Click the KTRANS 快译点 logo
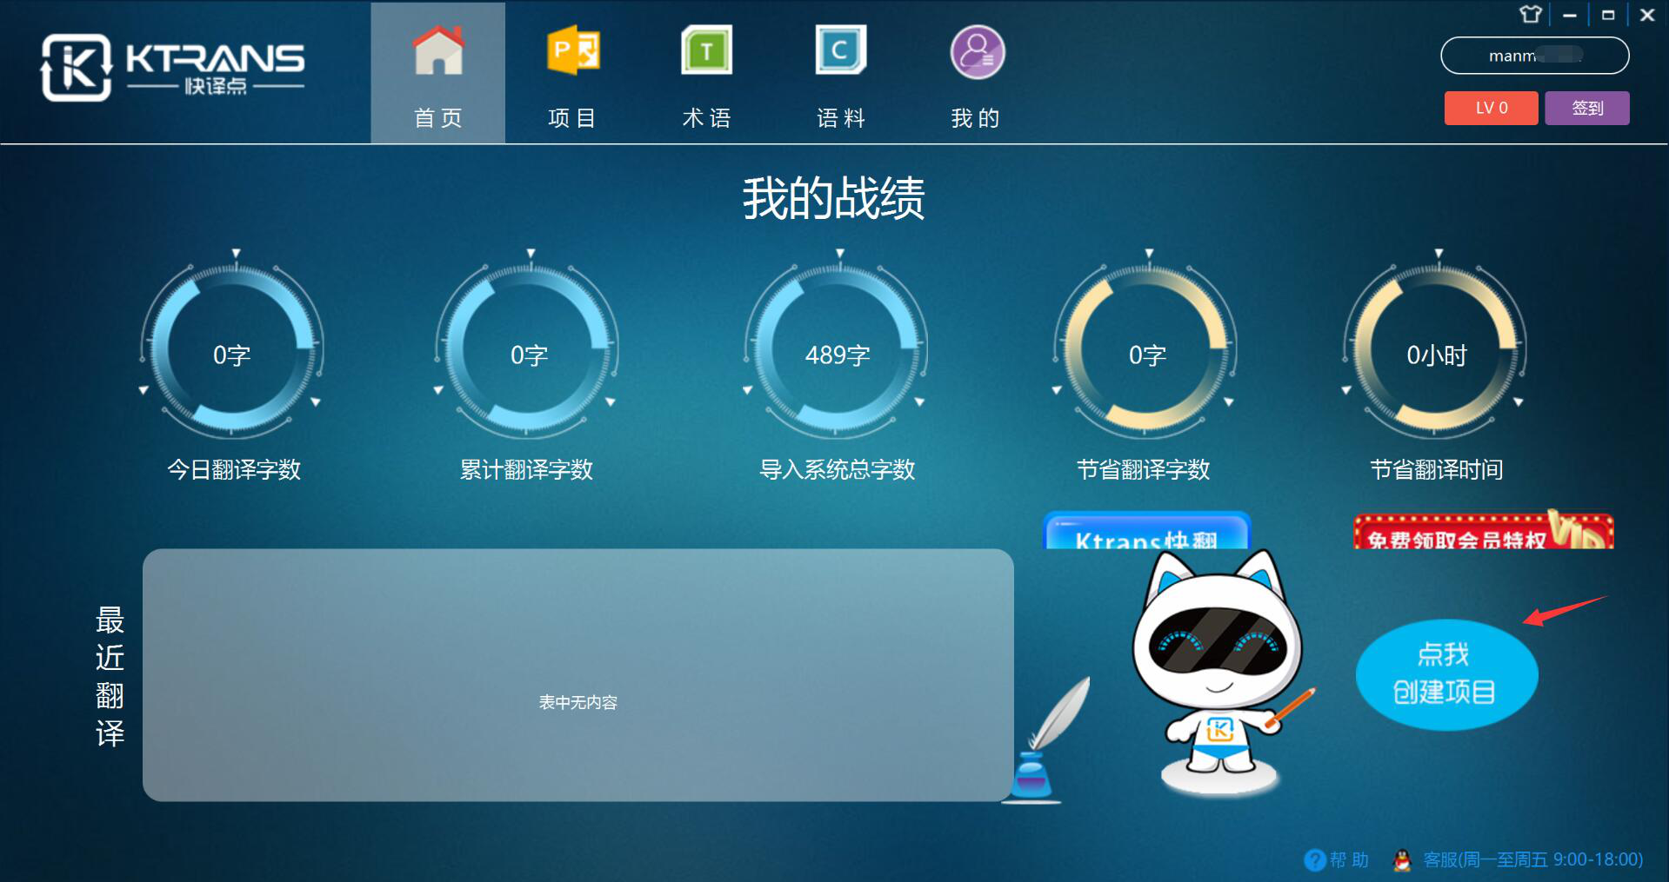The width and height of the screenshot is (1669, 882). [x=172, y=67]
